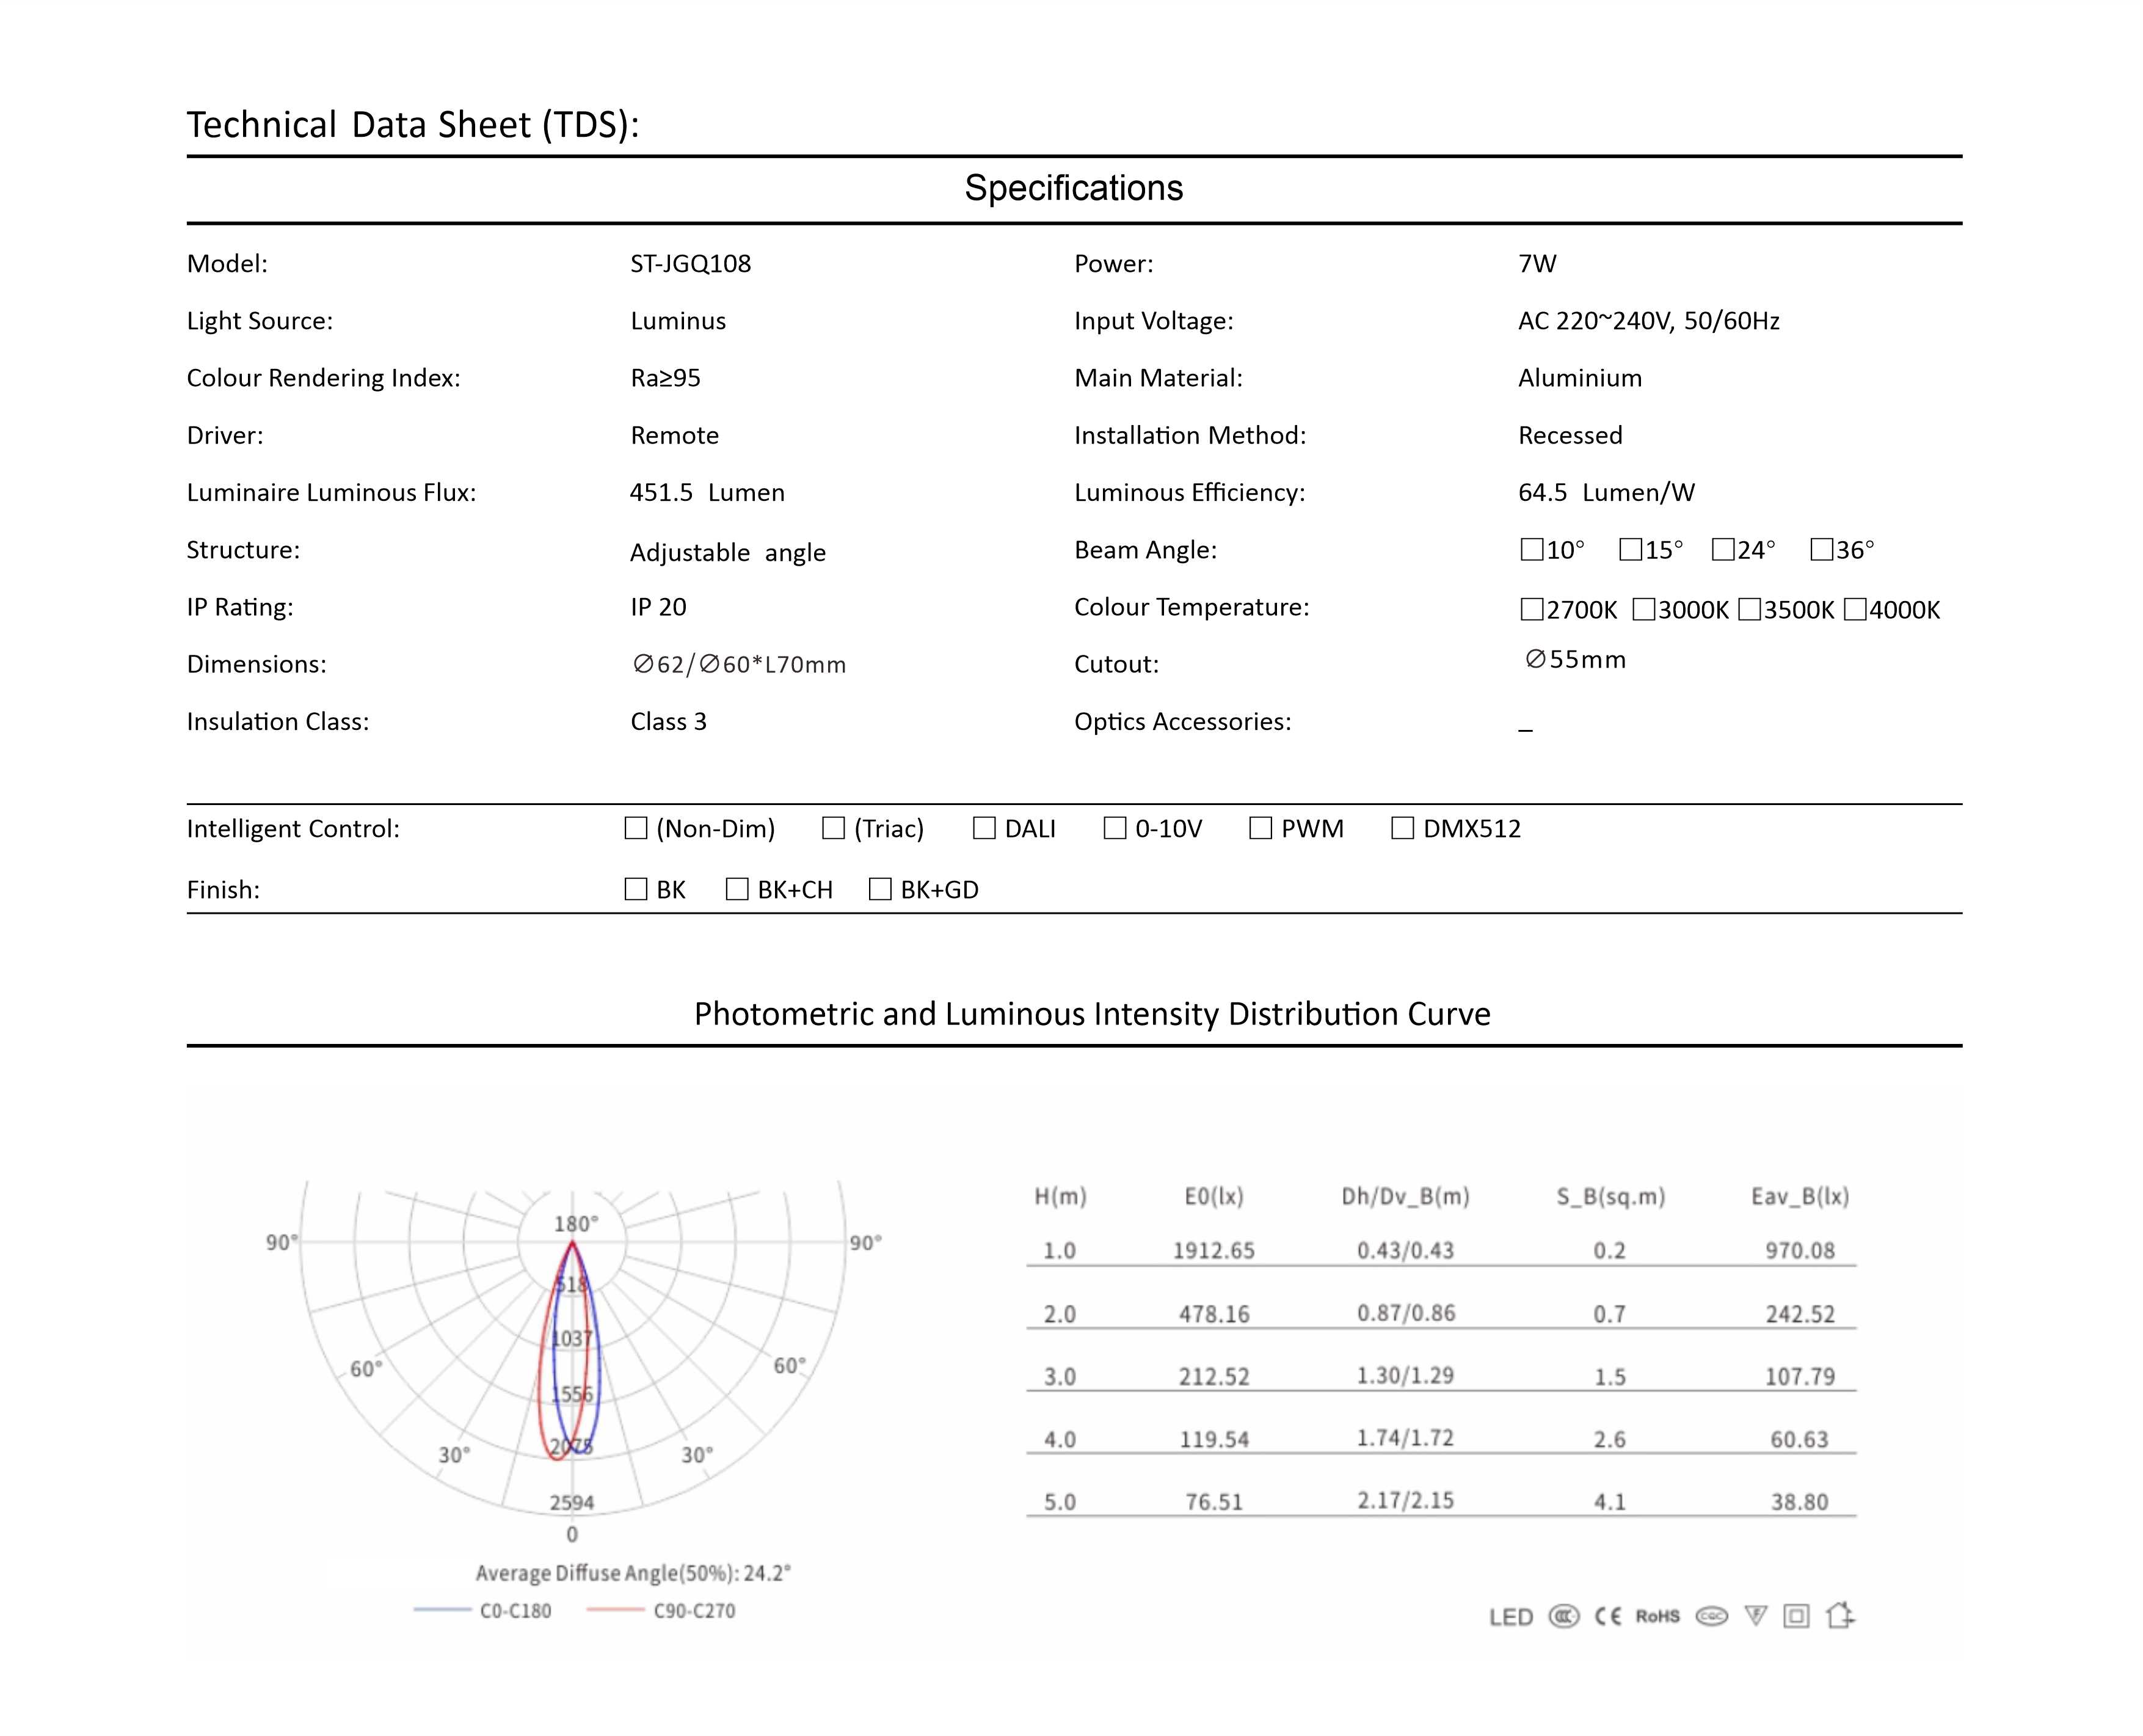Click the double-square Class II insulation icon
Screen dimensions: 2143x1736
click(1796, 1616)
